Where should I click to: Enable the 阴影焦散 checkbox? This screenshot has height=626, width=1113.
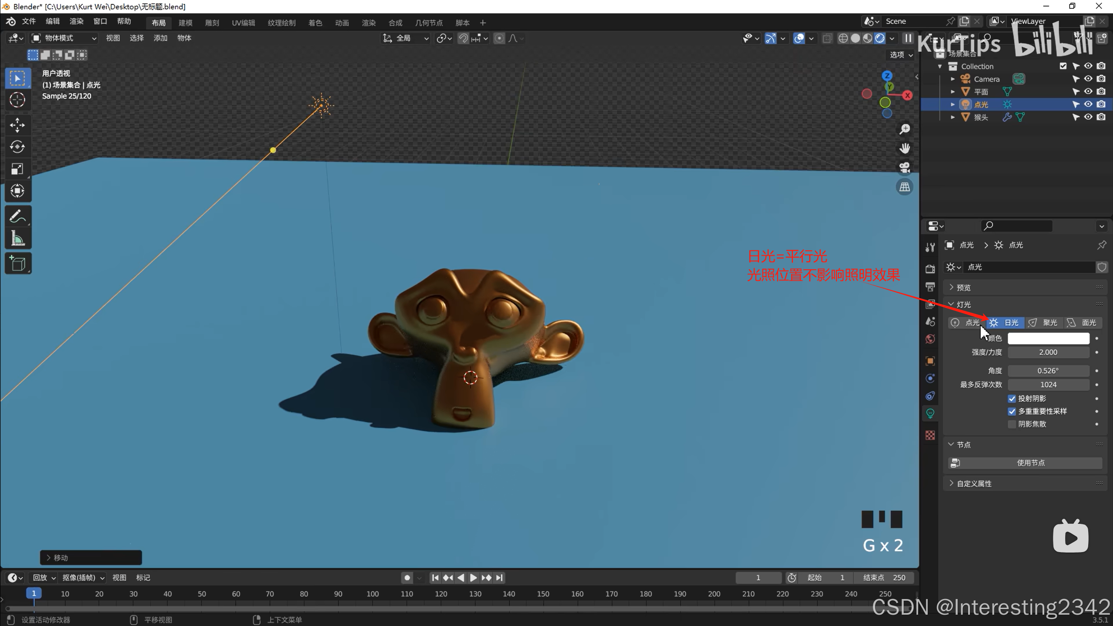coord(1012,424)
